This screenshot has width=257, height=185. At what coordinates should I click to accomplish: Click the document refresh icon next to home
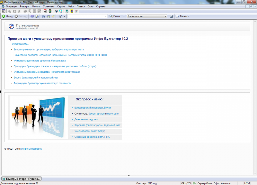point(37,16)
